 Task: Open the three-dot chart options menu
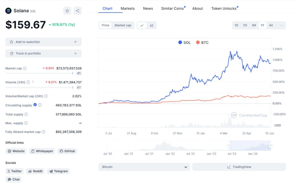[x=281, y=25]
